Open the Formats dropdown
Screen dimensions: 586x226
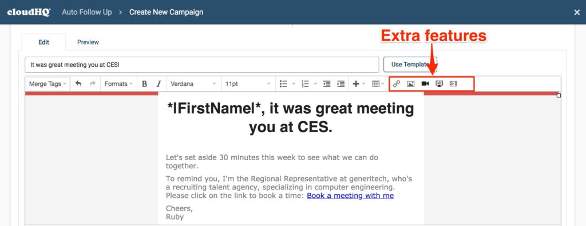(118, 84)
